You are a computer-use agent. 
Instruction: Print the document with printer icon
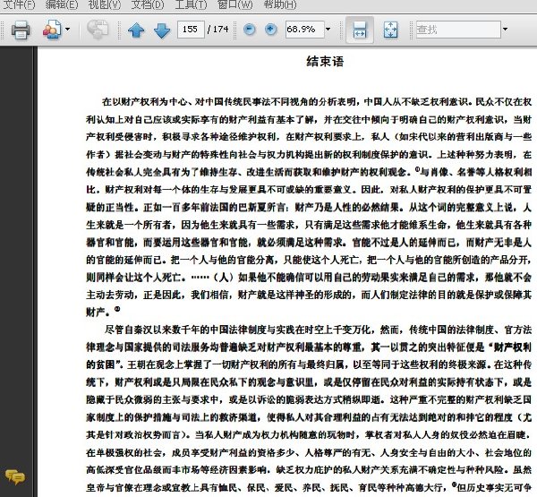point(21,30)
